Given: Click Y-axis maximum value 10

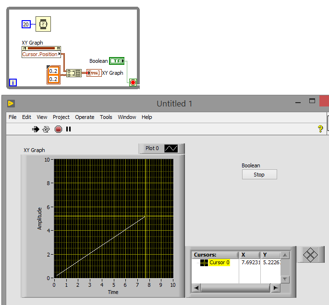Looking at the screenshot, I should click(47, 160).
